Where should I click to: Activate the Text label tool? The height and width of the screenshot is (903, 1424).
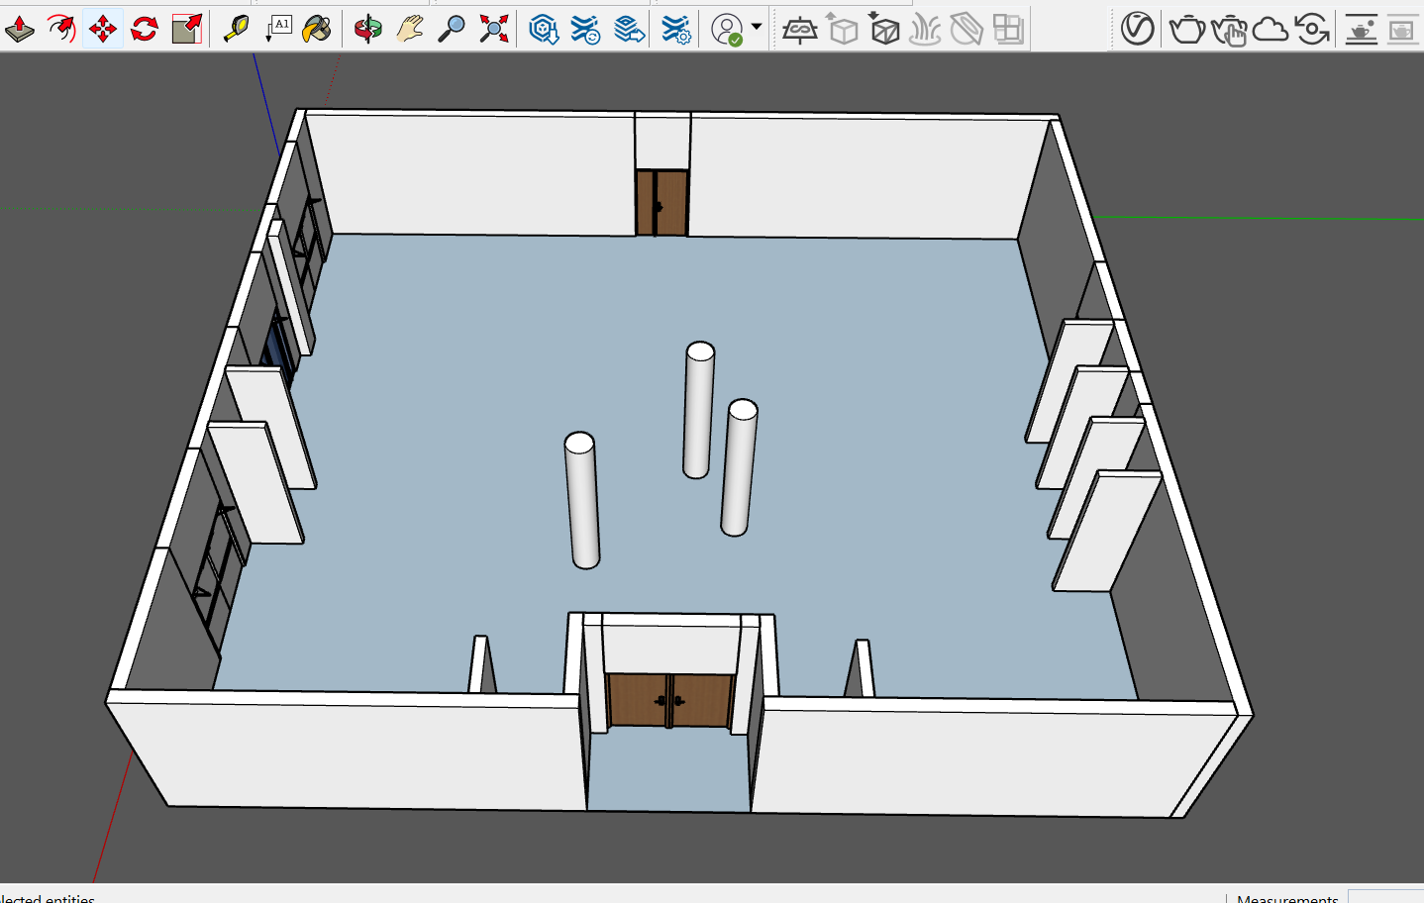278,29
